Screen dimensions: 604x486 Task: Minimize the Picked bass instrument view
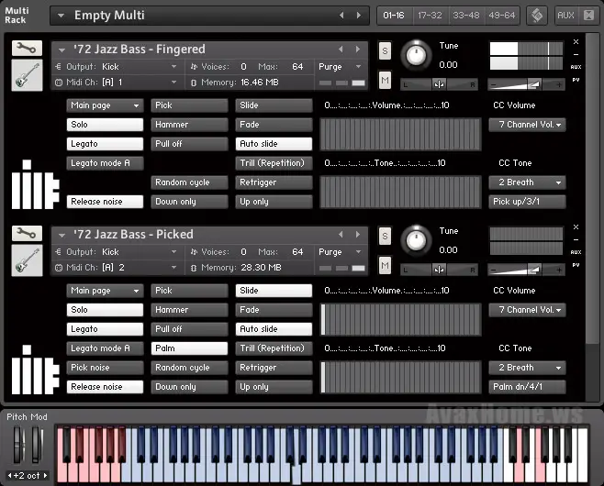(x=576, y=239)
